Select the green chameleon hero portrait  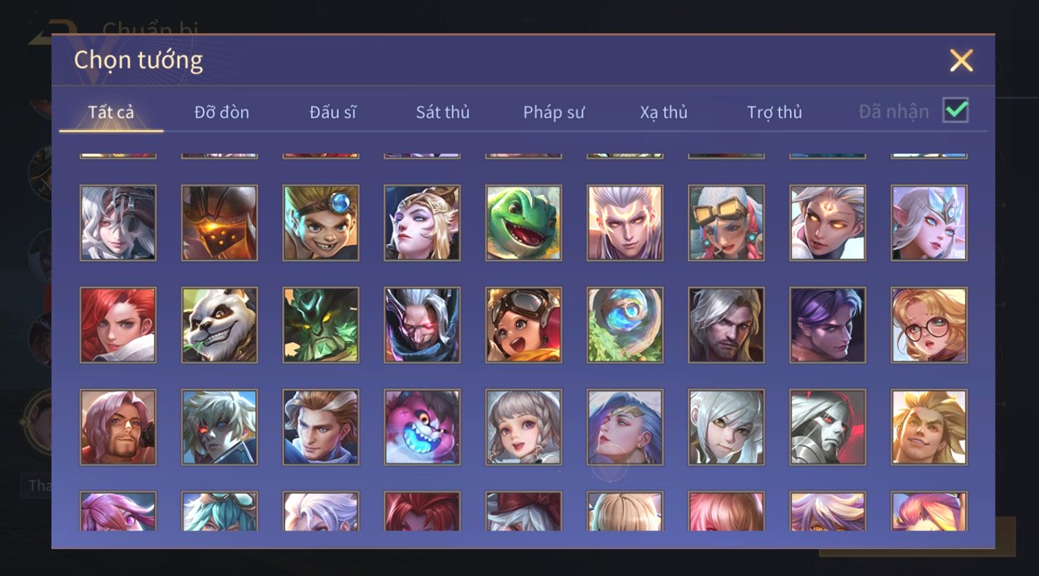[524, 223]
